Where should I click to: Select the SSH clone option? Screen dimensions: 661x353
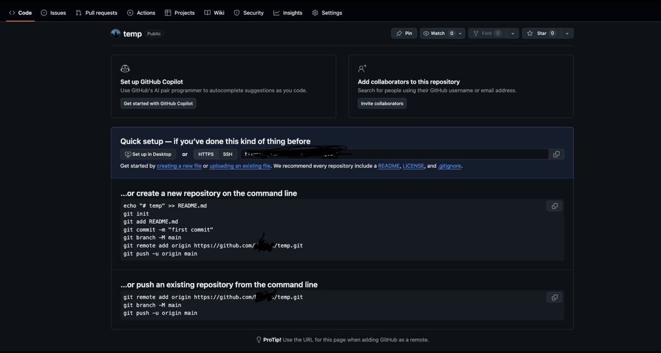click(227, 155)
